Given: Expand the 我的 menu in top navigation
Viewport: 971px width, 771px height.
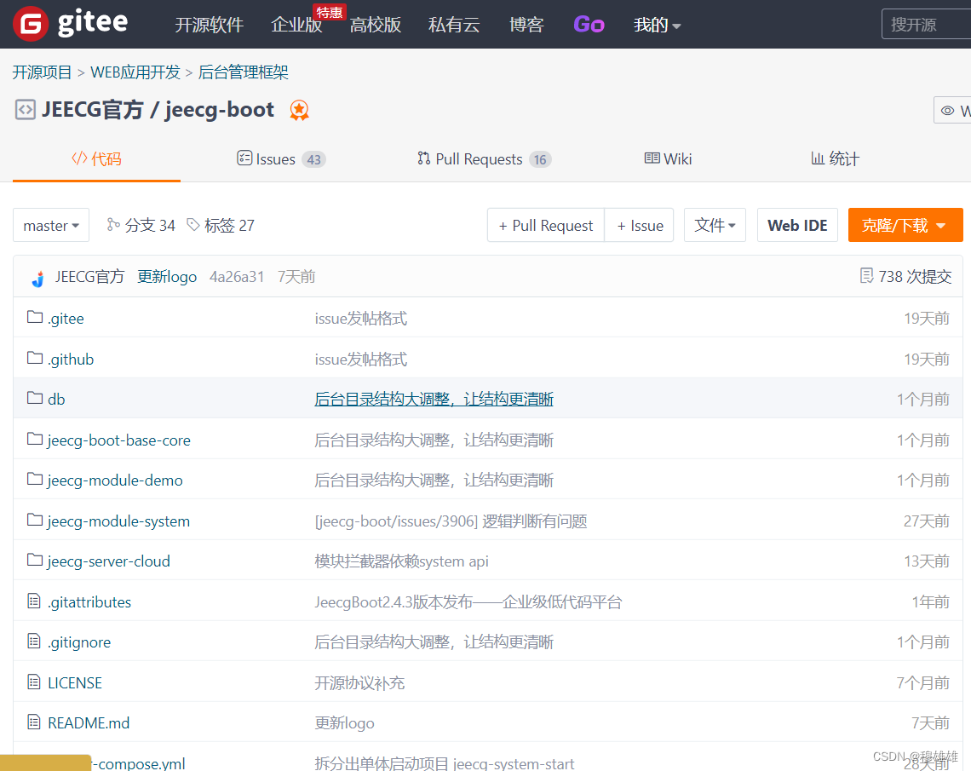Looking at the screenshot, I should coord(657,25).
